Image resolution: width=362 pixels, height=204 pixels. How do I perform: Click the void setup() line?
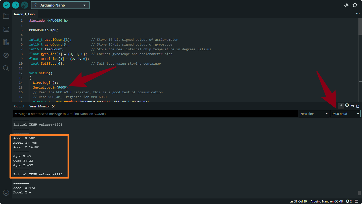41,73
